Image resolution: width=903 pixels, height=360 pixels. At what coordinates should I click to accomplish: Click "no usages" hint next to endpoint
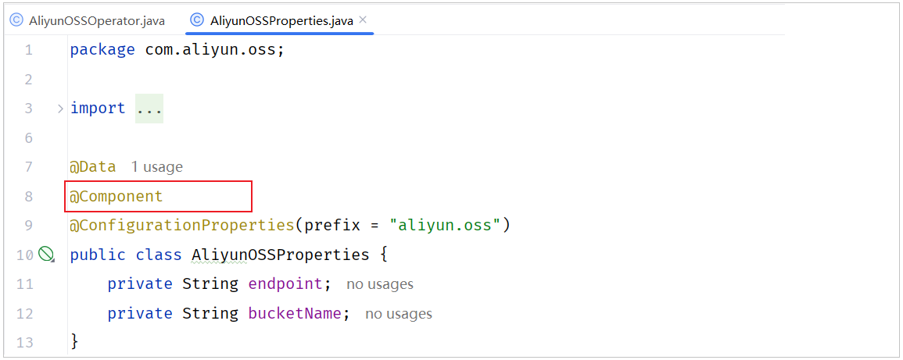(379, 284)
